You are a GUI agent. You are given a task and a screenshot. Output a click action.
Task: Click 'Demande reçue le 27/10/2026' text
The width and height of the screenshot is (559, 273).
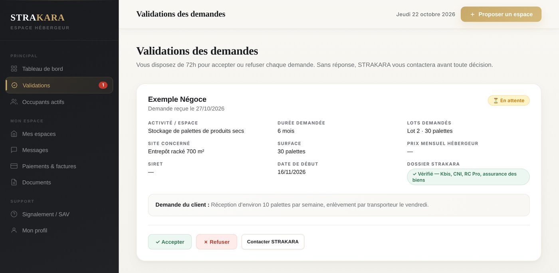point(186,109)
